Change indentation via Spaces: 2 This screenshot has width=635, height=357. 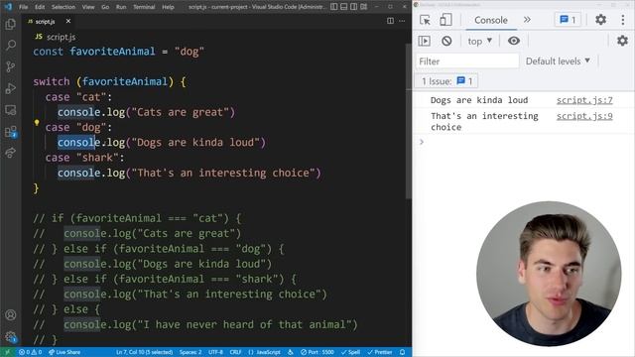coord(190,352)
